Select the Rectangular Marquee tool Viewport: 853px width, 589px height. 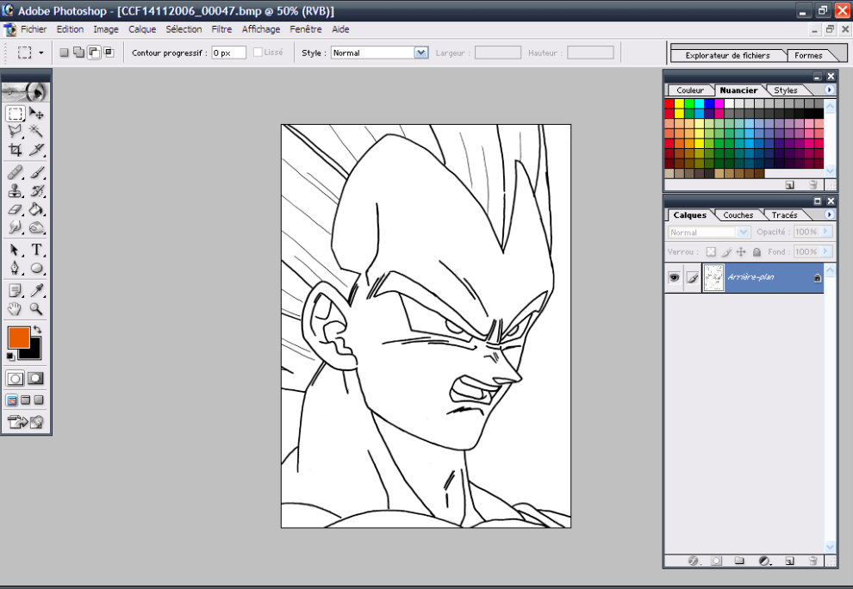pyautogui.click(x=16, y=113)
